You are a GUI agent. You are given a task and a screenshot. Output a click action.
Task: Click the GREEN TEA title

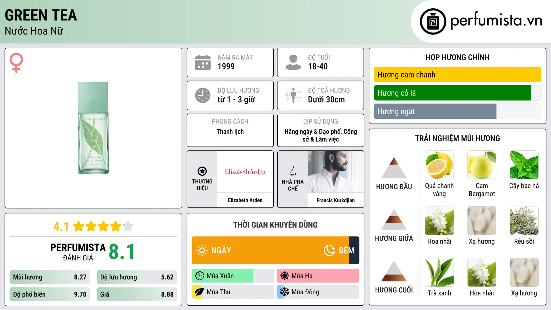click(41, 15)
